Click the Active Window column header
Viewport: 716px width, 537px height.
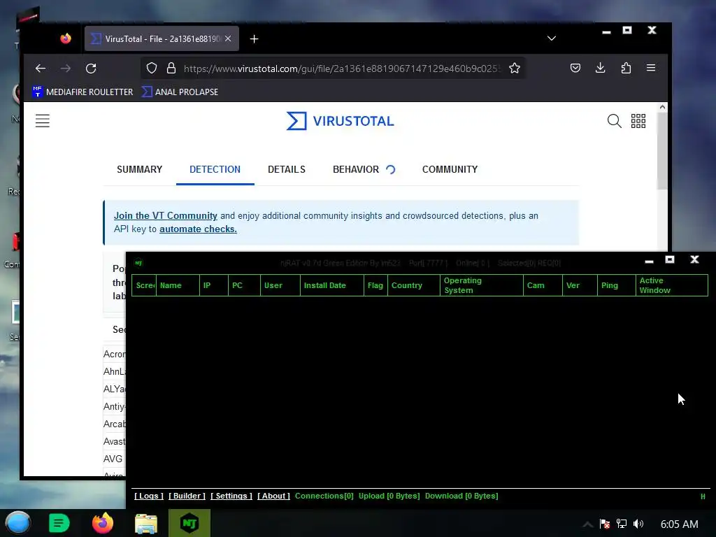click(x=672, y=285)
